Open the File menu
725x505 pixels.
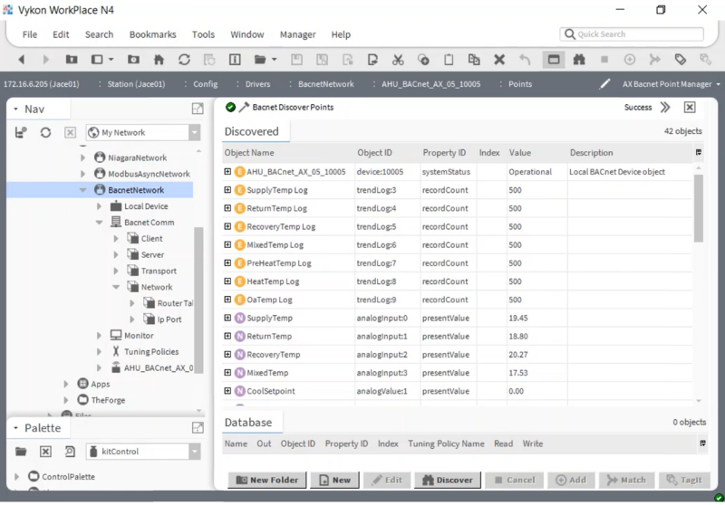click(x=30, y=34)
